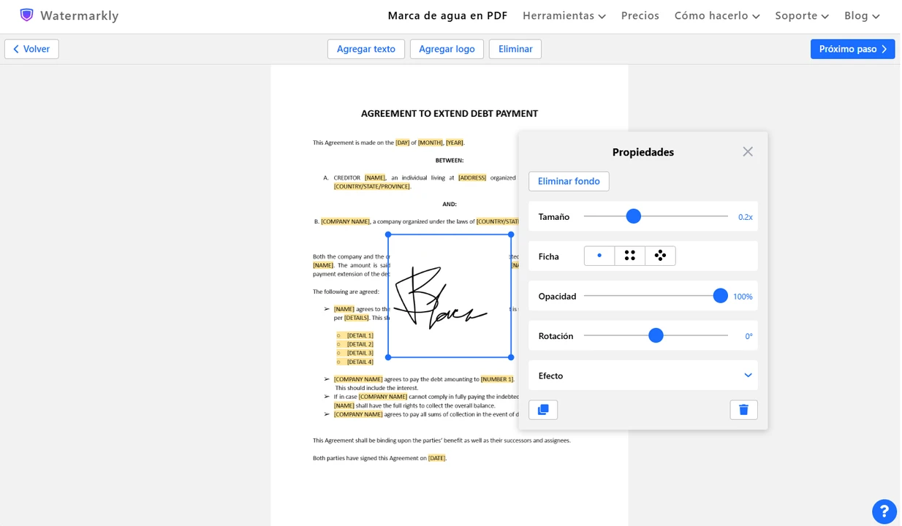Click the Rotación slider handle

(656, 335)
